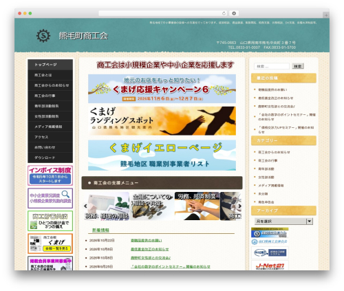Open the くまげランディングスポット banner
This screenshot has height=291, width=344.
coord(162,121)
